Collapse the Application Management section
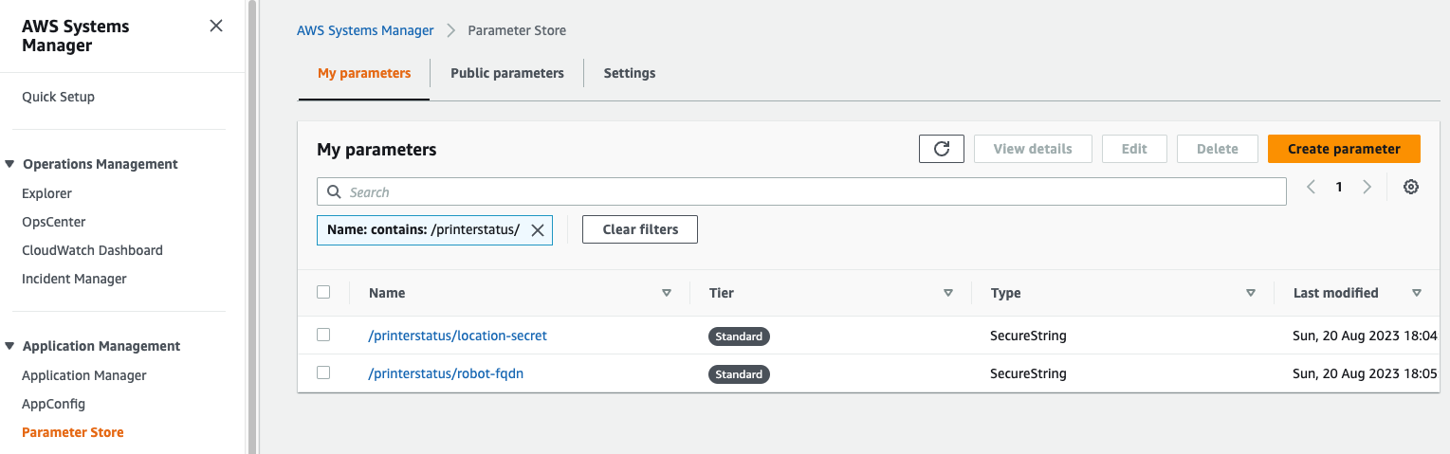Screen dimensions: 1450x454 click(x=9, y=346)
